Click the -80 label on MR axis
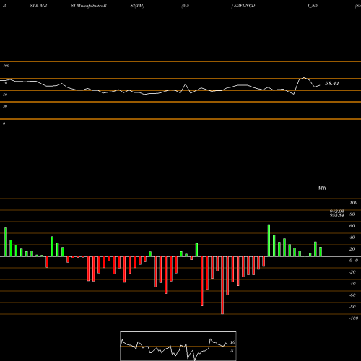Viewport: 361px width, 361px height. click(352, 307)
